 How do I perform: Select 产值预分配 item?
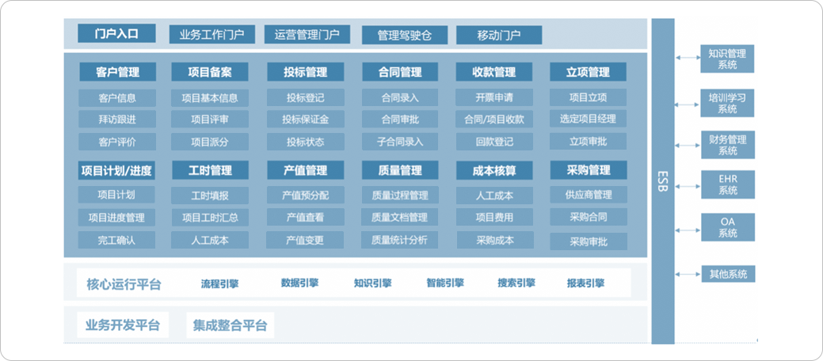(306, 196)
